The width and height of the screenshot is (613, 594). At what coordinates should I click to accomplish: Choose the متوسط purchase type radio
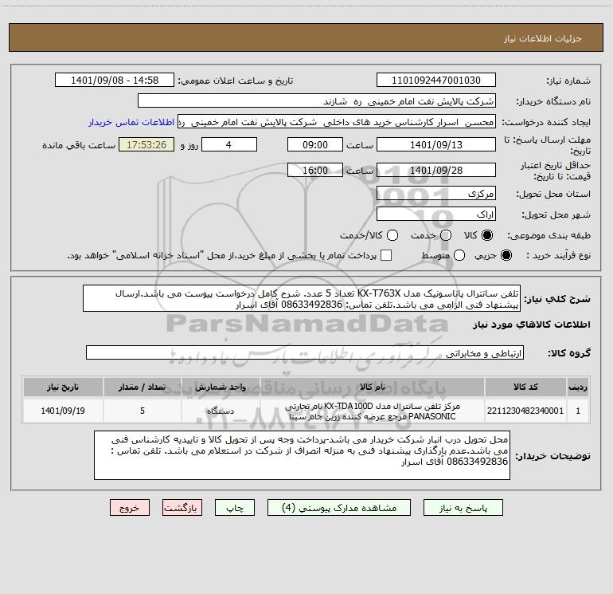click(x=459, y=255)
